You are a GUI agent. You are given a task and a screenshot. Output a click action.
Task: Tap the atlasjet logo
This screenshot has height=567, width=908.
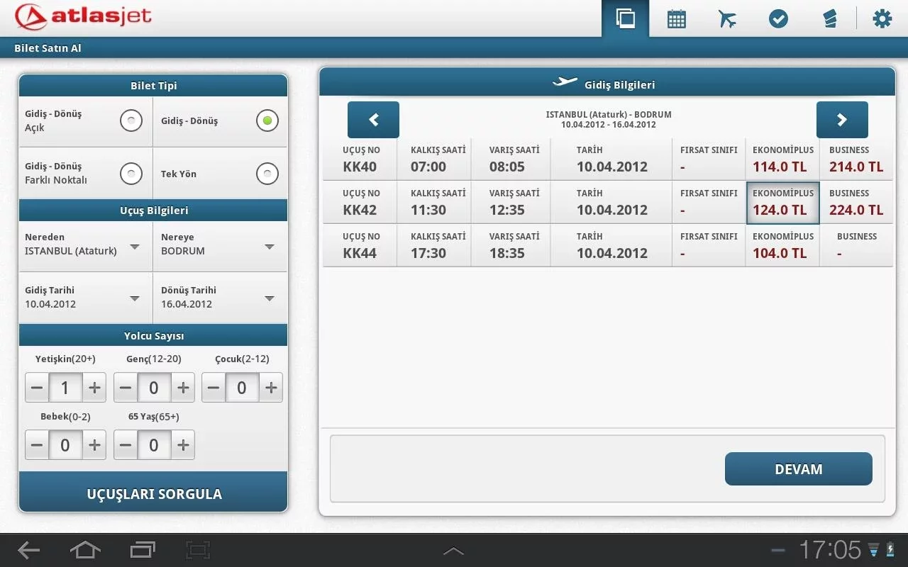(x=83, y=16)
